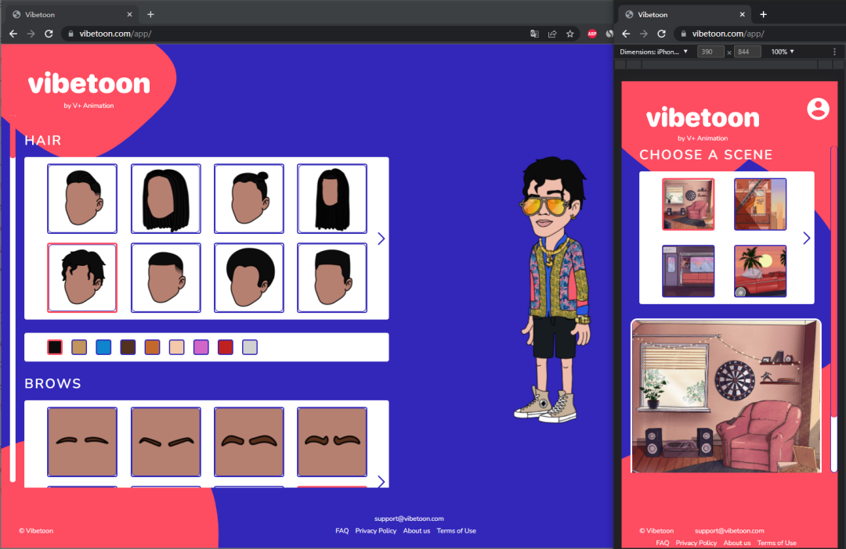Viewport: 846px width, 549px height.
Task: Open Terms of Use in left footer
Action: click(x=457, y=531)
